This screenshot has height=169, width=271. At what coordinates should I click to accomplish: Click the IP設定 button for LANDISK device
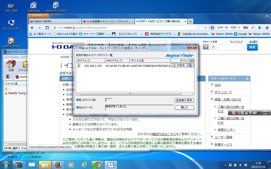(179, 65)
